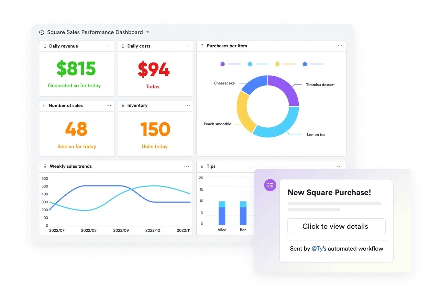Click the $94 daily costs value
Image resolution: width=440 pixels, height=307 pixels.
click(x=154, y=69)
